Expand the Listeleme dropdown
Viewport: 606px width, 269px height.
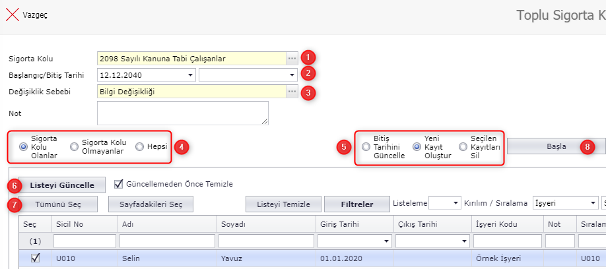[454, 203]
